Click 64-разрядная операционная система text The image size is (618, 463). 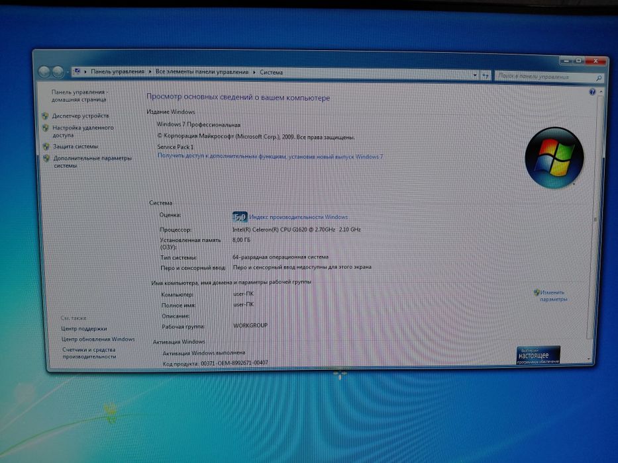(280, 257)
